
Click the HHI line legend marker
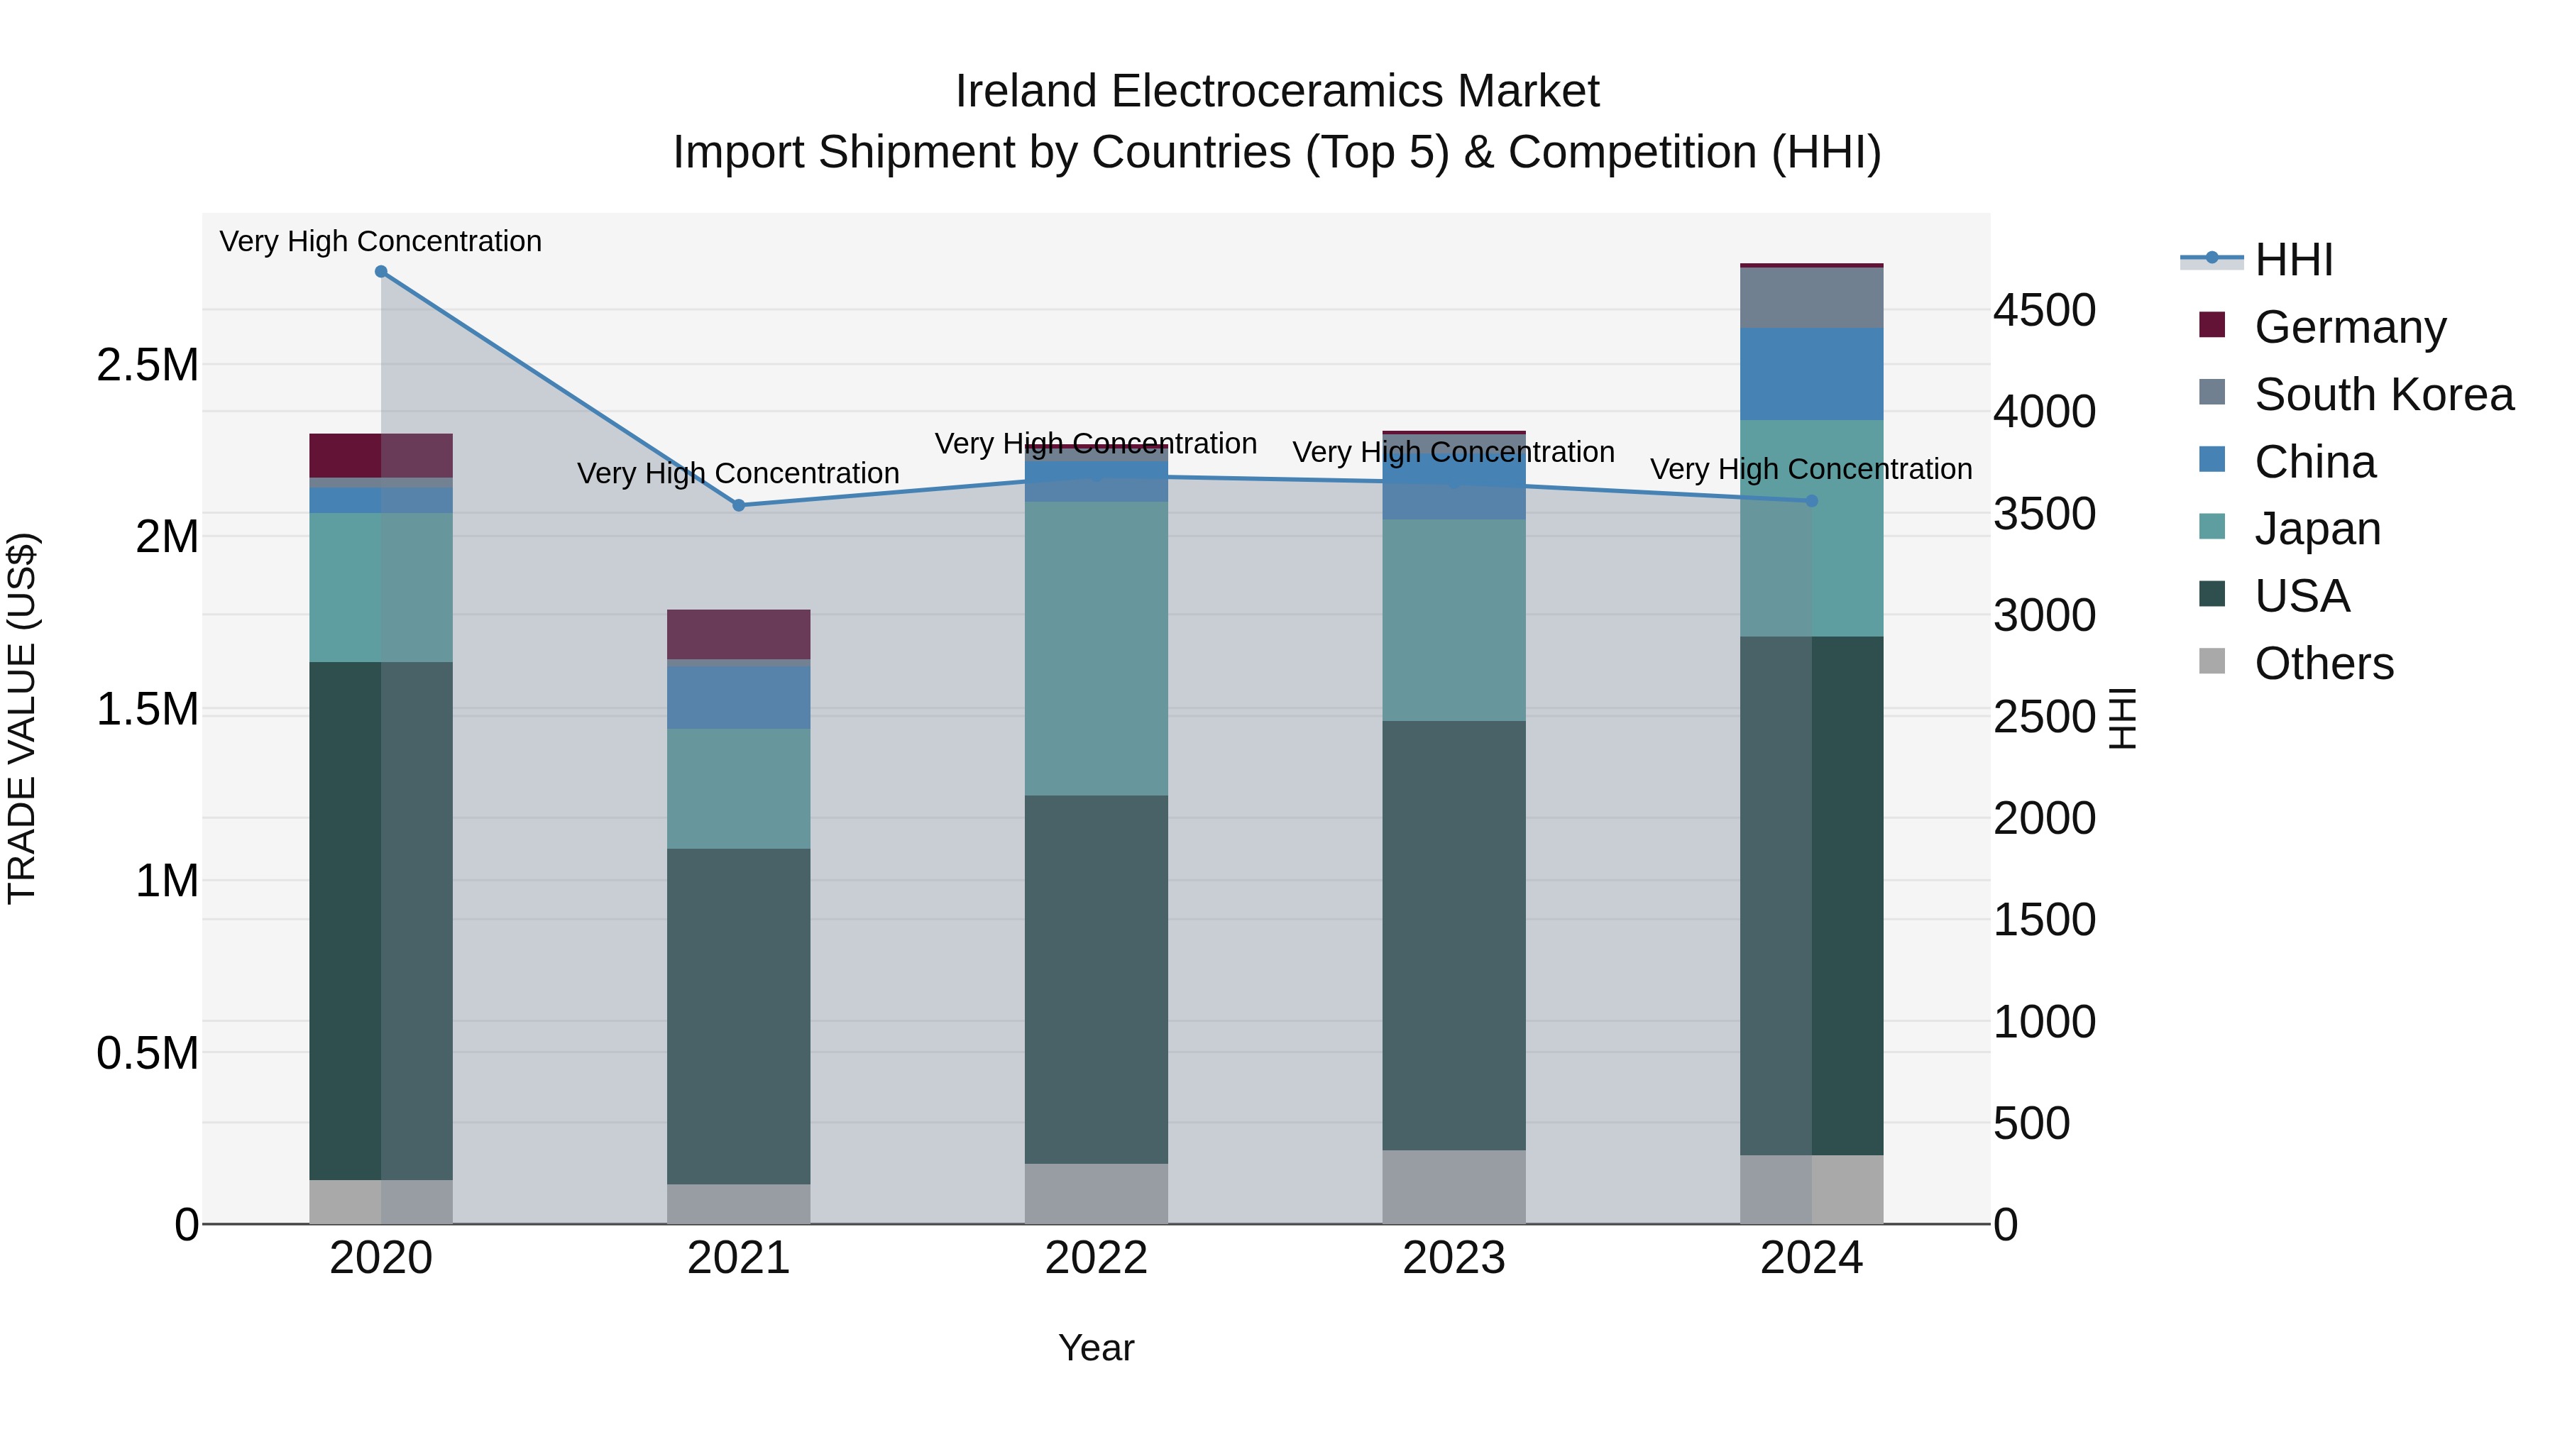2211,259
